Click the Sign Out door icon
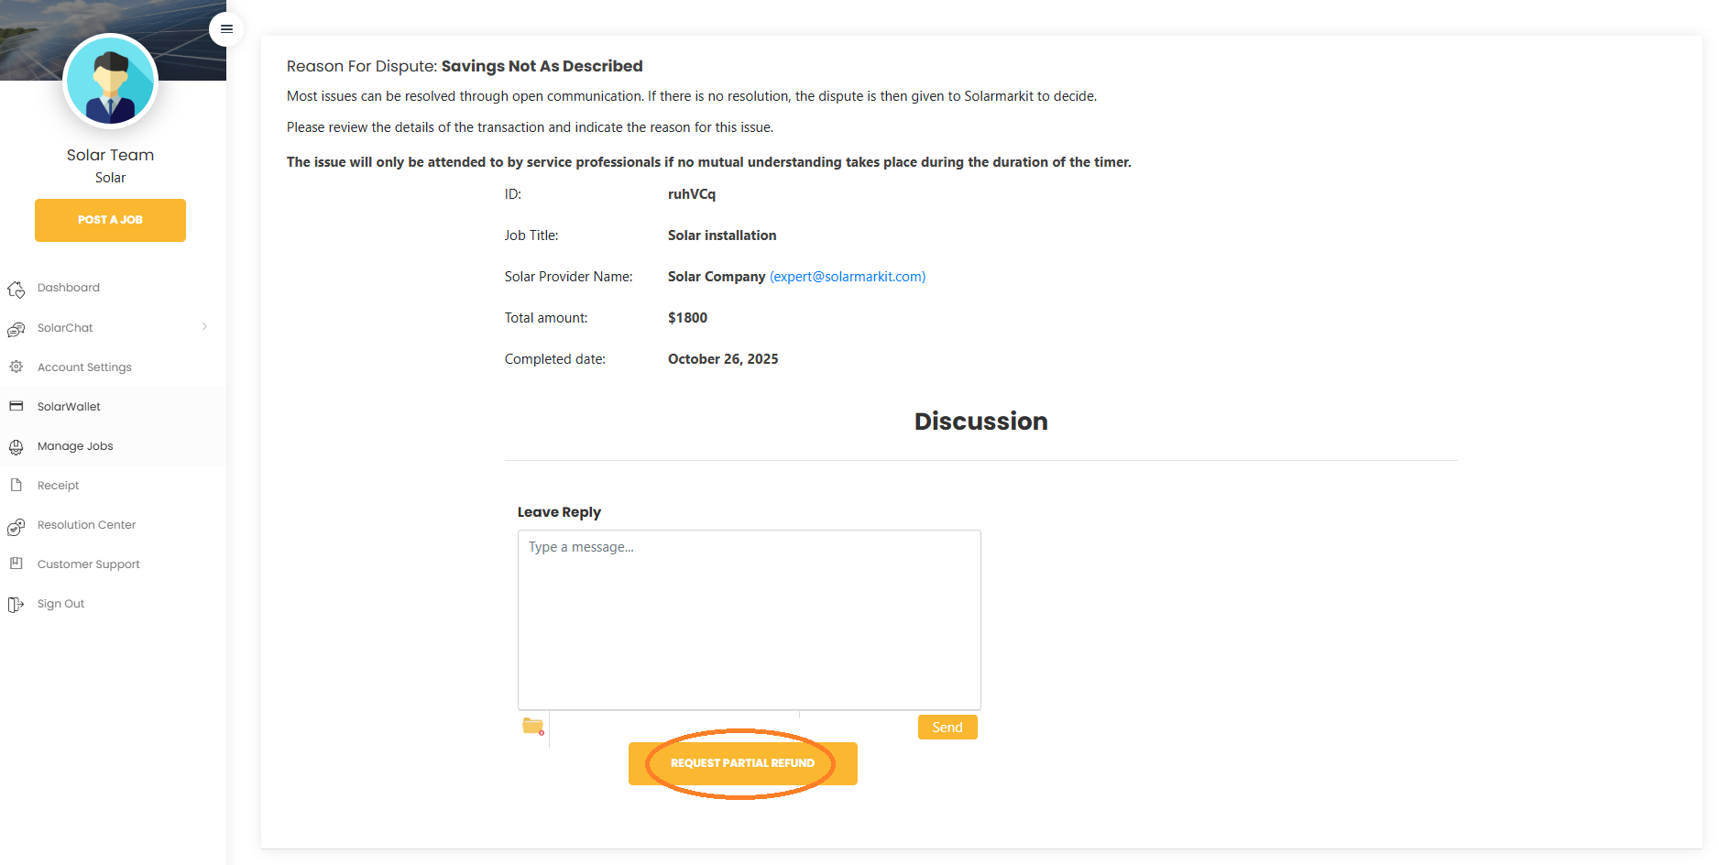Image resolution: width=1719 pixels, height=865 pixels. tap(16, 604)
